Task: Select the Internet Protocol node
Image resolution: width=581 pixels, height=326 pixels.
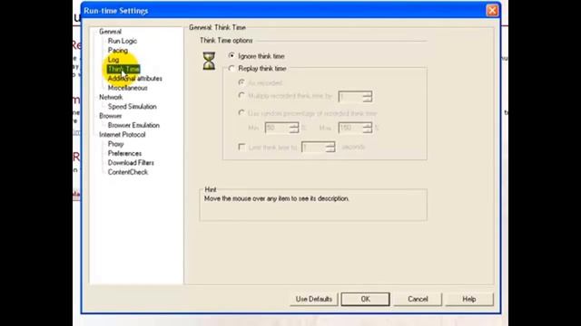Action: (x=122, y=135)
